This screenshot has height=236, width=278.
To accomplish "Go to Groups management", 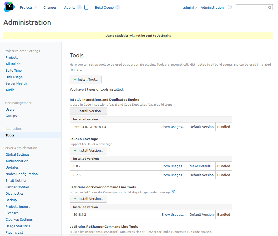I will point(11,116).
